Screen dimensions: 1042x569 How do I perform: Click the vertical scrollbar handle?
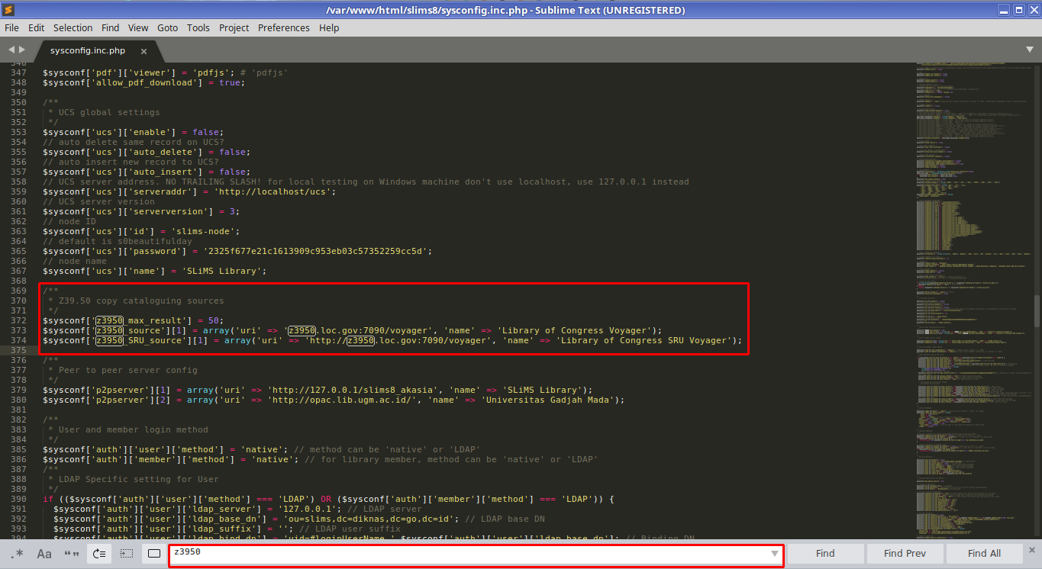1037,311
